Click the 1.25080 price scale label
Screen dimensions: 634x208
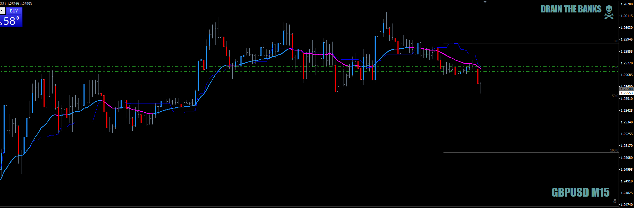(627, 158)
